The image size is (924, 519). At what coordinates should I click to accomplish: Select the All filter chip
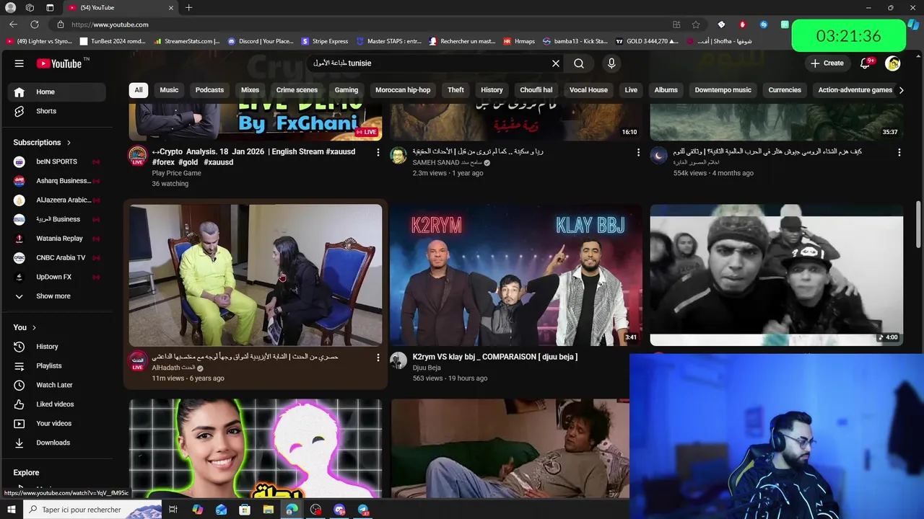(x=139, y=90)
